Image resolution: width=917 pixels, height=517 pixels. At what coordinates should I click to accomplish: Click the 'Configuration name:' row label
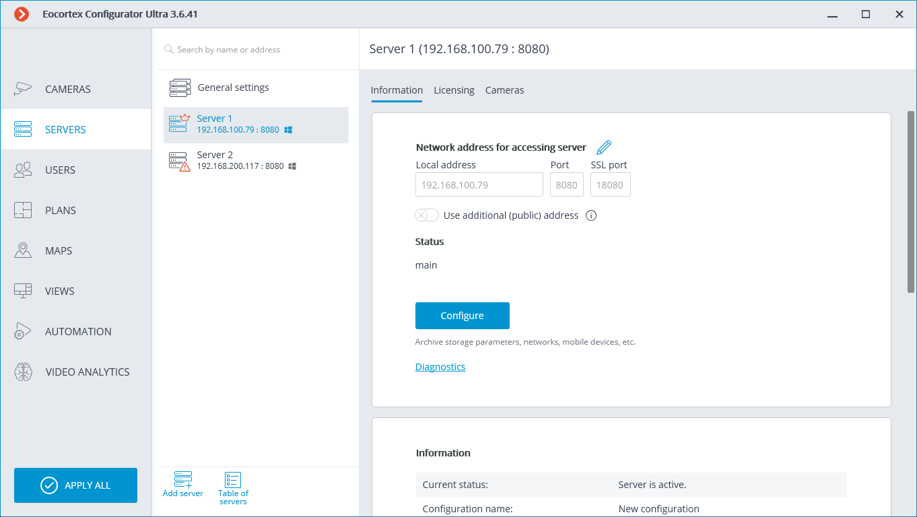click(467, 509)
